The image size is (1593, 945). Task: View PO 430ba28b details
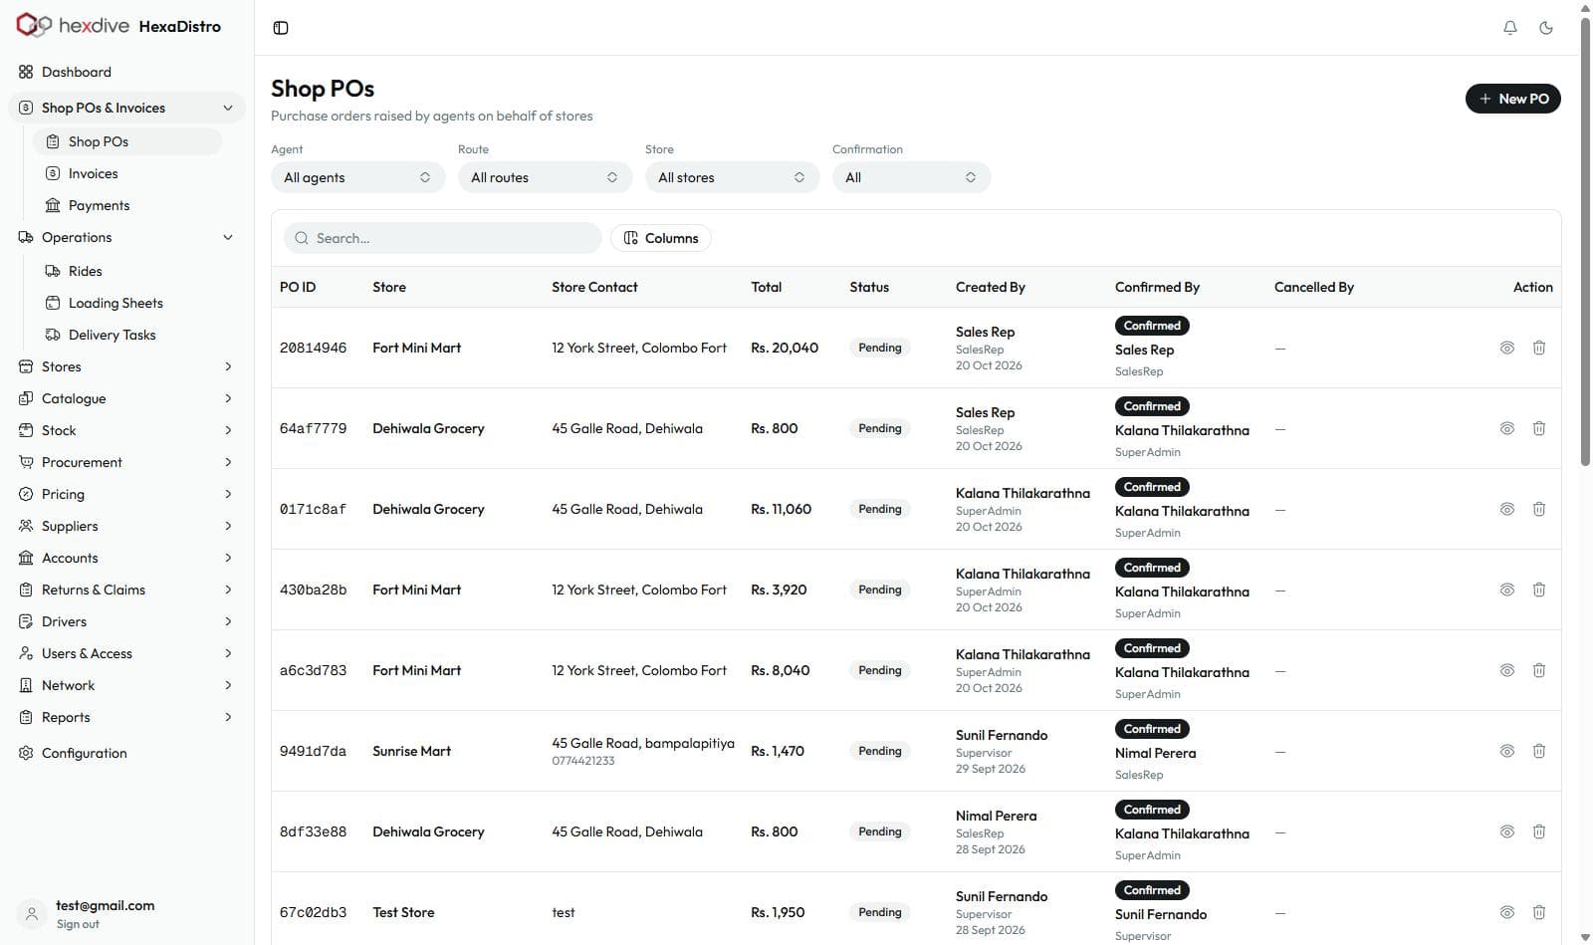pos(1507,590)
